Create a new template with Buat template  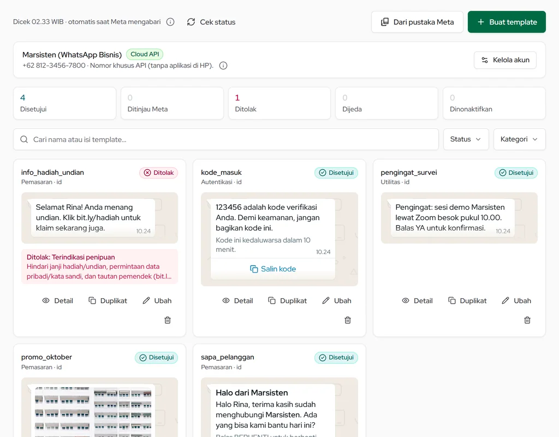[x=507, y=22]
